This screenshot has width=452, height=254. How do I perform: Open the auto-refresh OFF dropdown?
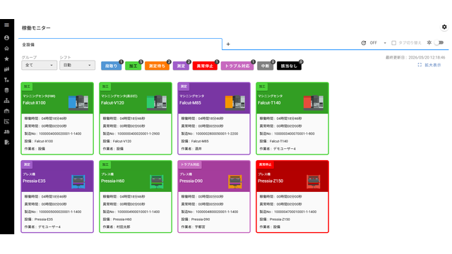[378, 43]
